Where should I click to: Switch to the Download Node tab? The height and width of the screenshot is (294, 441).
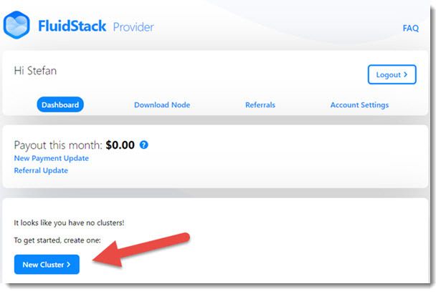tap(162, 105)
